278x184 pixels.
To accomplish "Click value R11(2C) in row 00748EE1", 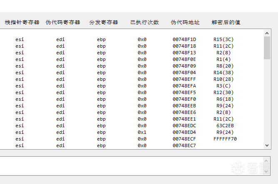I will click(x=223, y=119).
